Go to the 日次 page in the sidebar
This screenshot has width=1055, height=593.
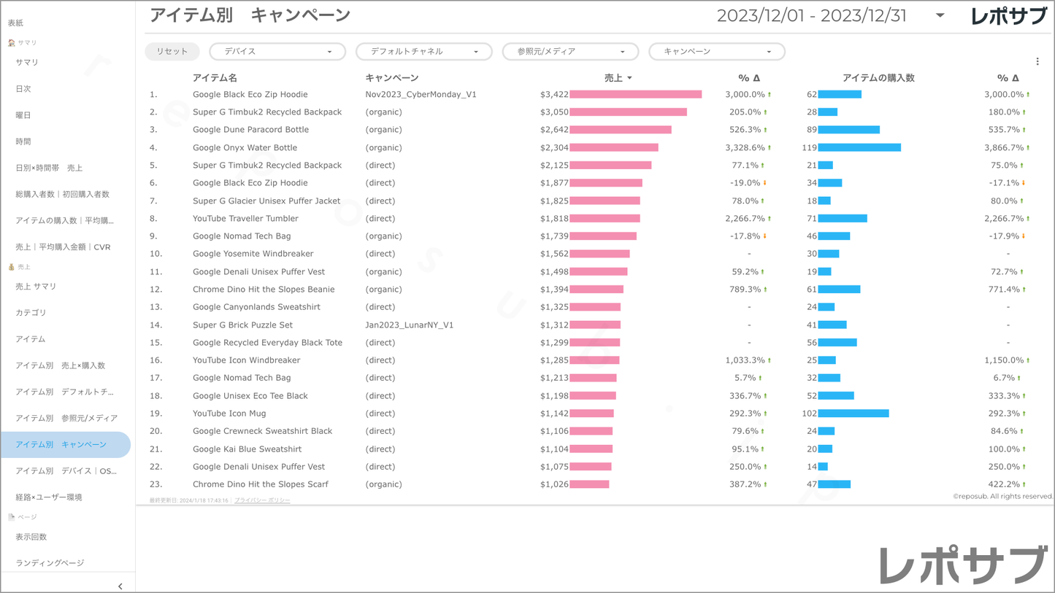pos(23,89)
